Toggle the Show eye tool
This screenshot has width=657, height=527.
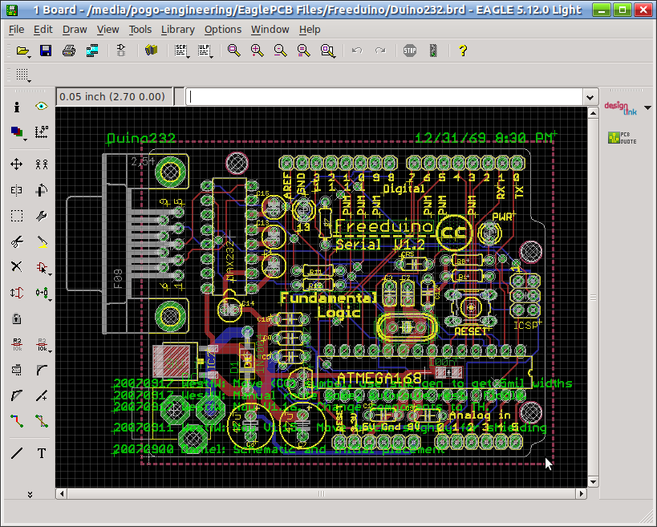[42, 106]
